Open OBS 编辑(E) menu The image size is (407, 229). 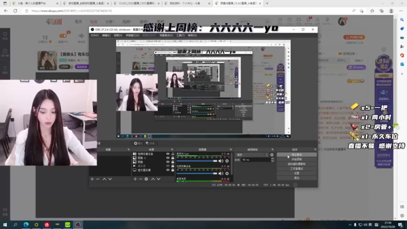click(106, 35)
